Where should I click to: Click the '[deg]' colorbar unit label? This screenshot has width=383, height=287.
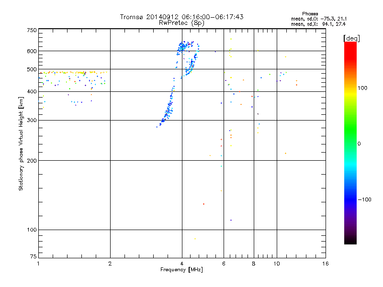[x=351, y=38]
